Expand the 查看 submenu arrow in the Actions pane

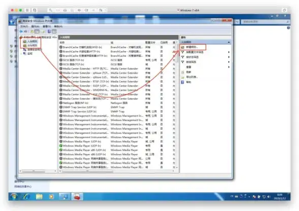[229, 67]
